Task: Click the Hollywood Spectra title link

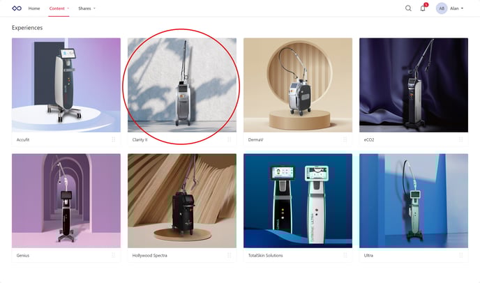Action: [150, 255]
